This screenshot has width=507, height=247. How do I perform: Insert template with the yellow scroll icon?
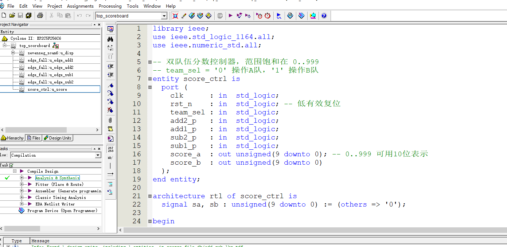click(x=110, y=129)
